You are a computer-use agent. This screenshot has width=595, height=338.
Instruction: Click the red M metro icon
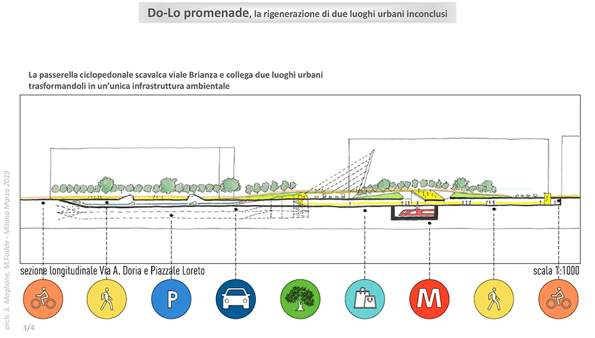click(x=429, y=299)
